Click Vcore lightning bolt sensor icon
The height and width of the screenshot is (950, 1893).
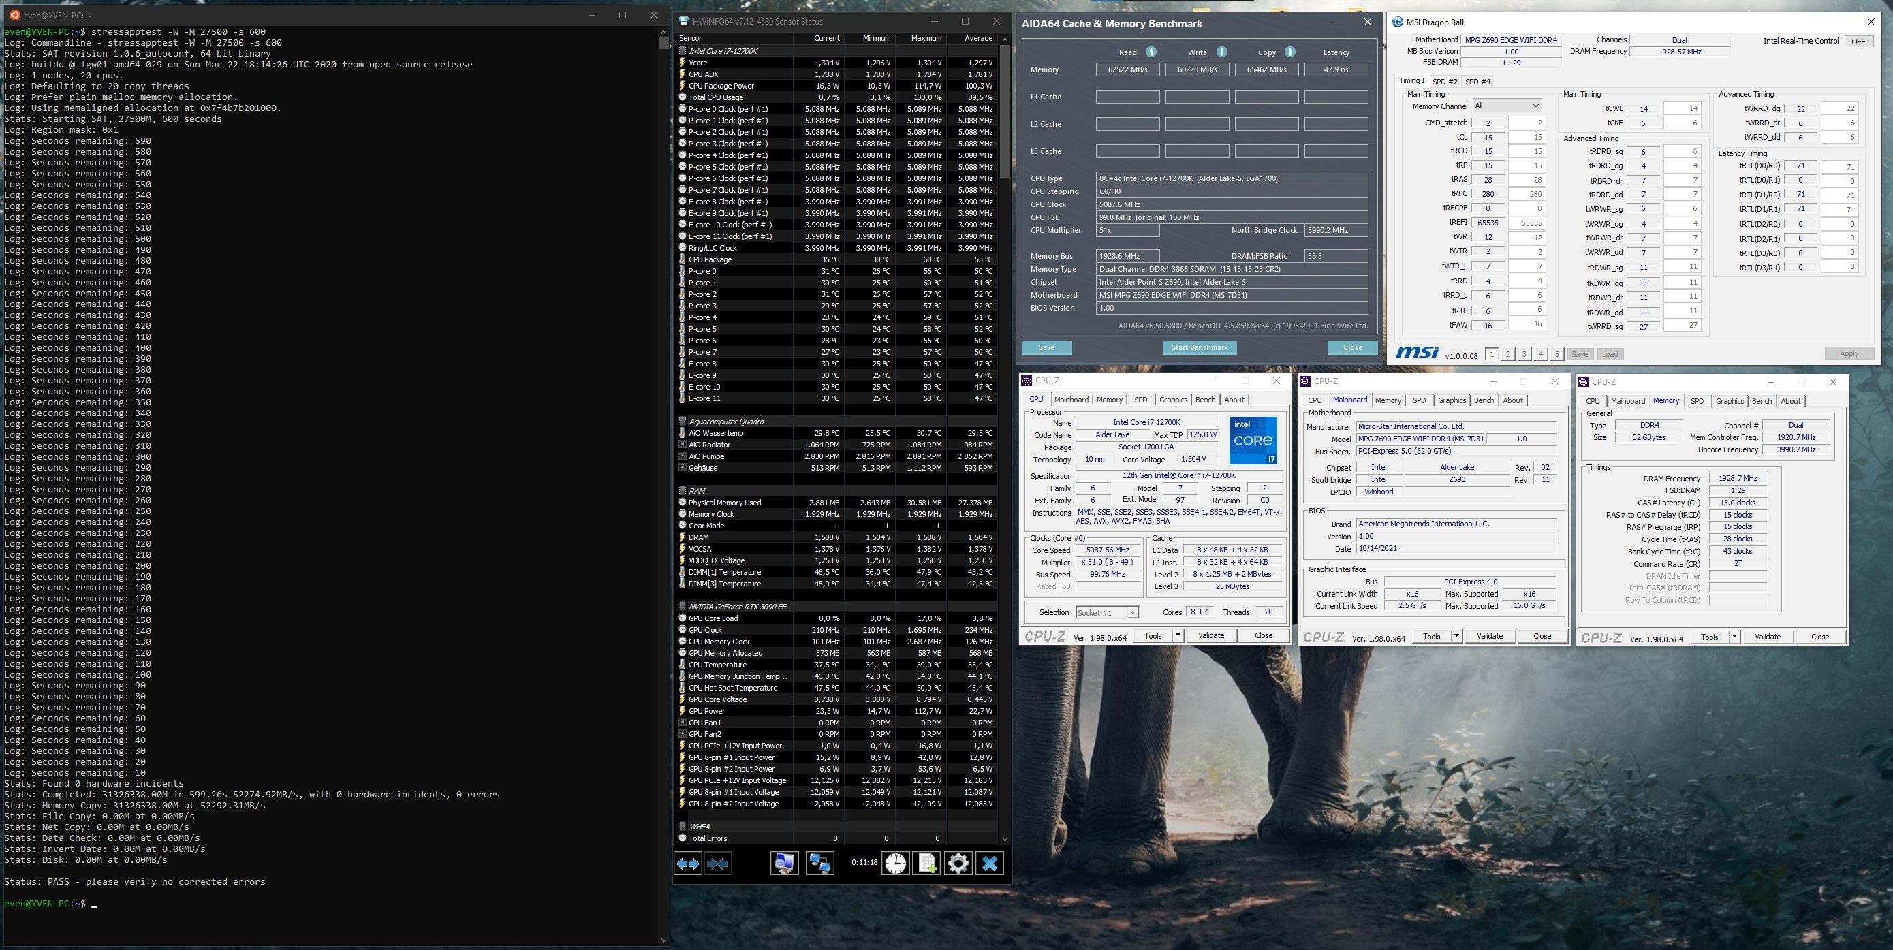point(682,63)
